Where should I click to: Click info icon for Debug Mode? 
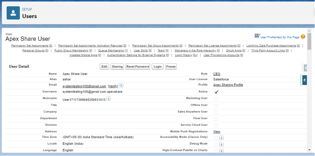click(x=221, y=145)
